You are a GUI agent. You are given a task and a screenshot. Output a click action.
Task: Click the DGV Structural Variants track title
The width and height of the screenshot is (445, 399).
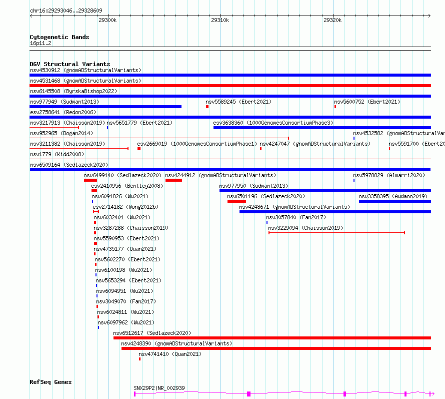click(70, 64)
